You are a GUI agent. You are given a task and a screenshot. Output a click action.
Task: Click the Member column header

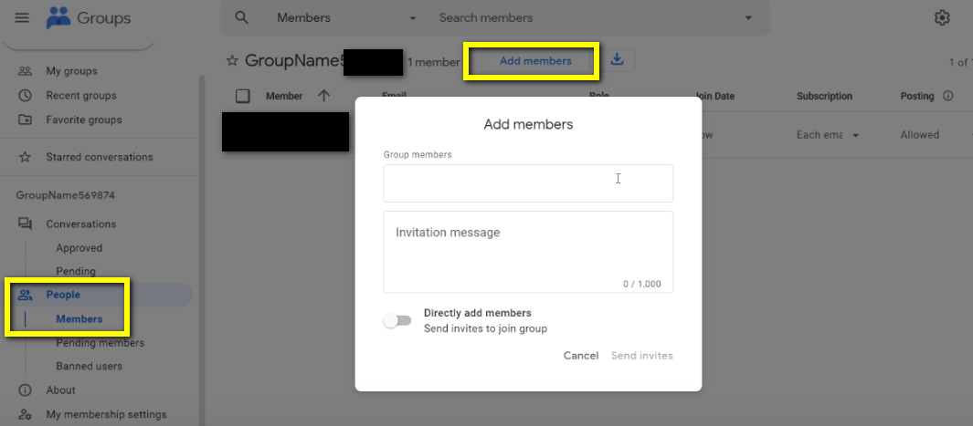click(284, 96)
